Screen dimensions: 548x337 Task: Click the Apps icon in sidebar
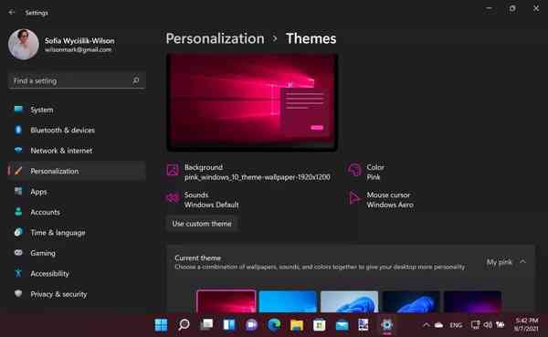click(x=18, y=191)
